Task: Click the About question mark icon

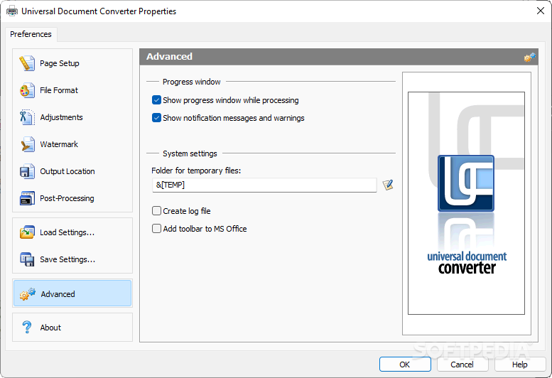Action: (27, 328)
